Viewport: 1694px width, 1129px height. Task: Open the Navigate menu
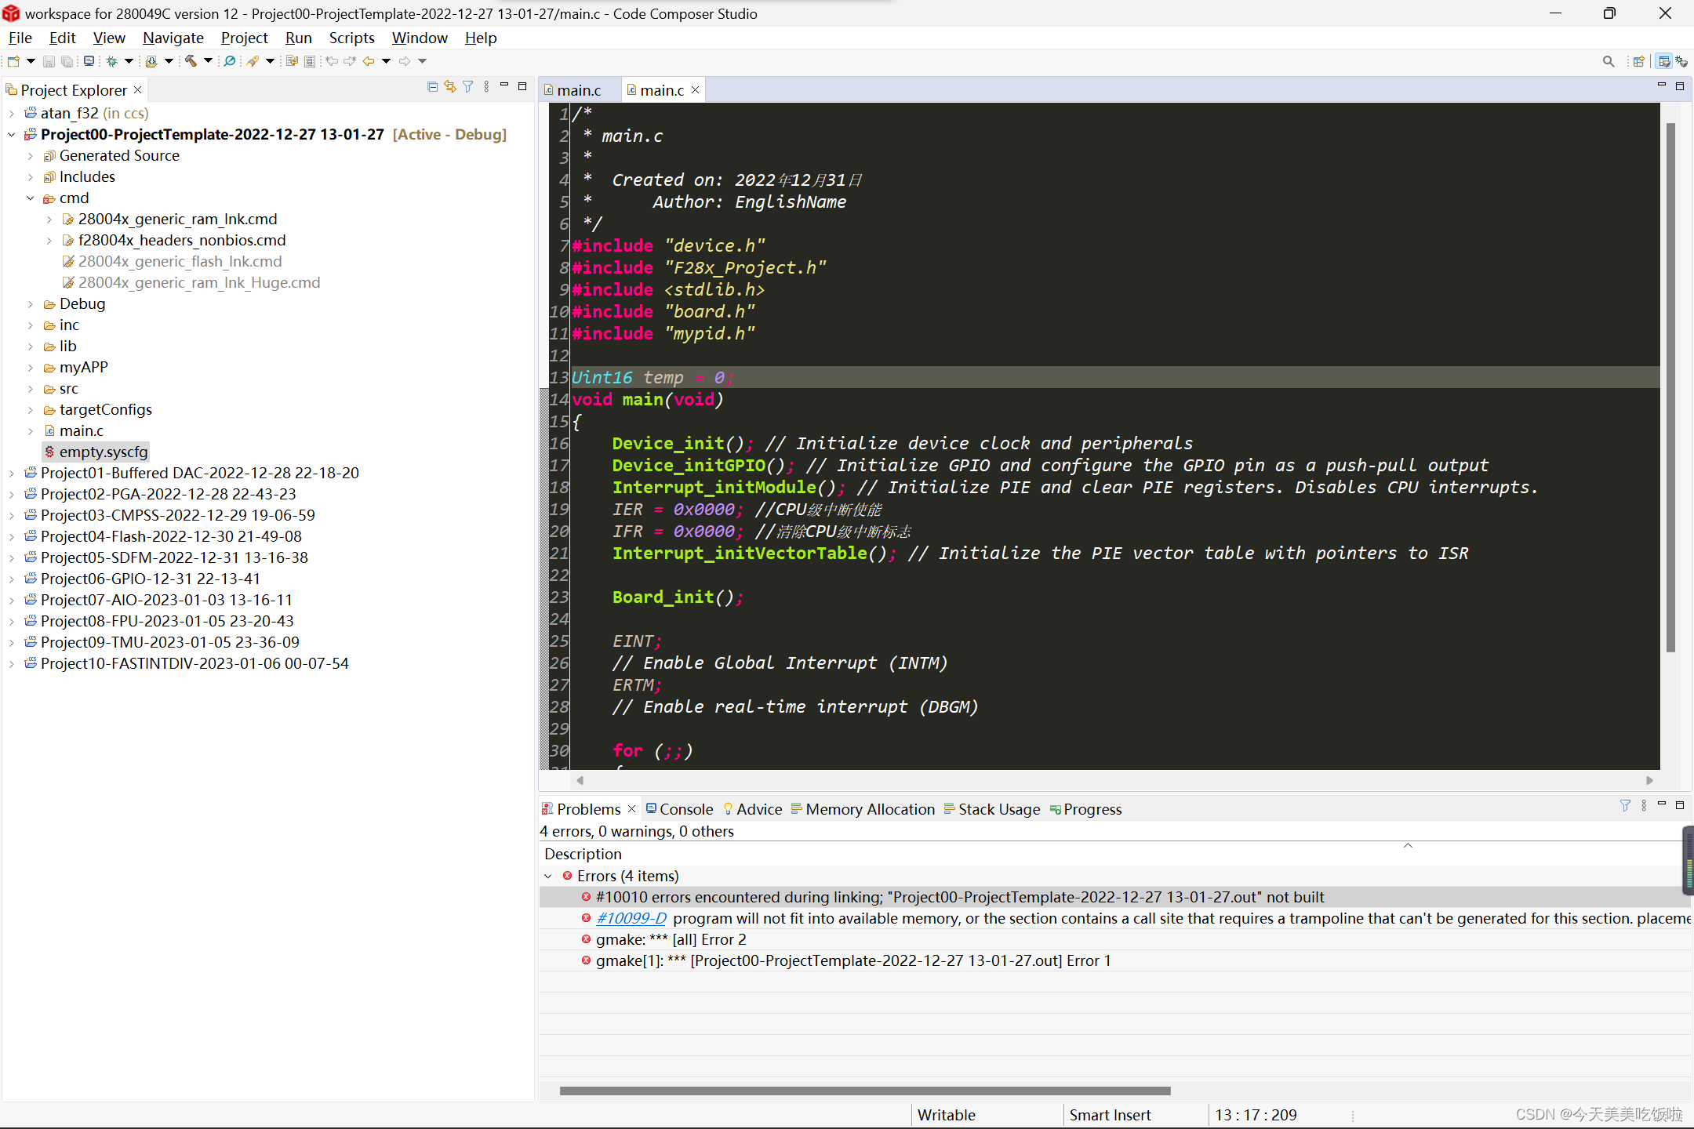(173, 38)
